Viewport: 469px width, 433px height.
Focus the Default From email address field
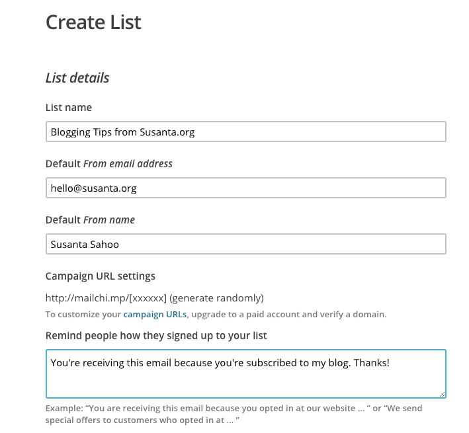tap(245, 188)
